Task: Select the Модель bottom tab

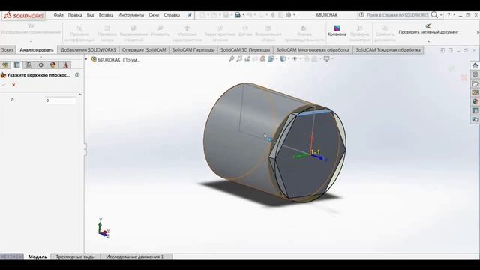Action: tap(37, 256)
